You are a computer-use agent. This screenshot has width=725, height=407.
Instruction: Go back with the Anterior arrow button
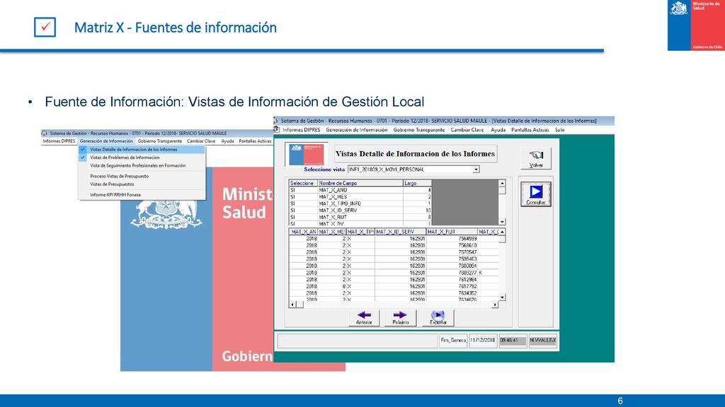(364, 317)
